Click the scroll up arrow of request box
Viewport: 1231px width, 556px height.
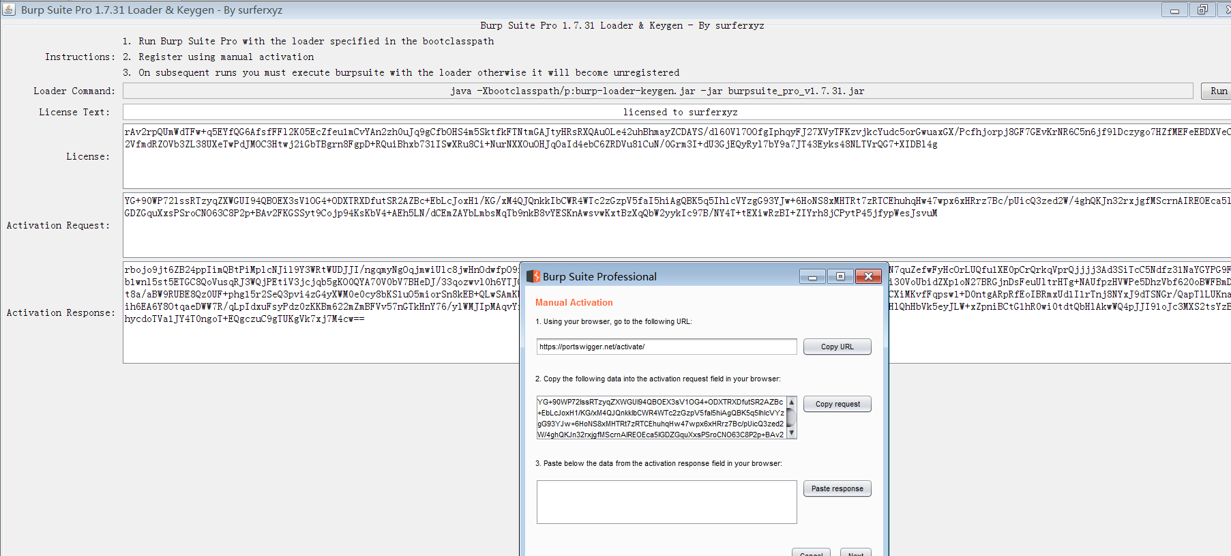(x=792, y=401)
